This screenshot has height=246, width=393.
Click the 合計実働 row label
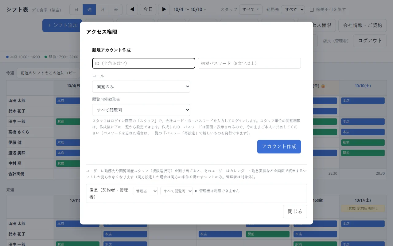[17, 174]
